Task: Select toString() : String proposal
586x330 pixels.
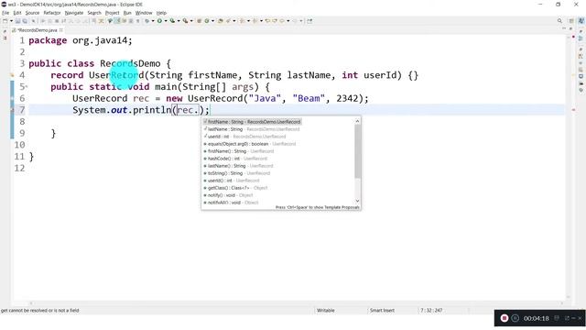Action: click(236, 173)
